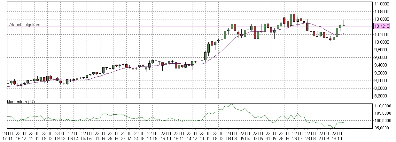
Task: Click the highlighted current price 10,4210
Action: 382,26
